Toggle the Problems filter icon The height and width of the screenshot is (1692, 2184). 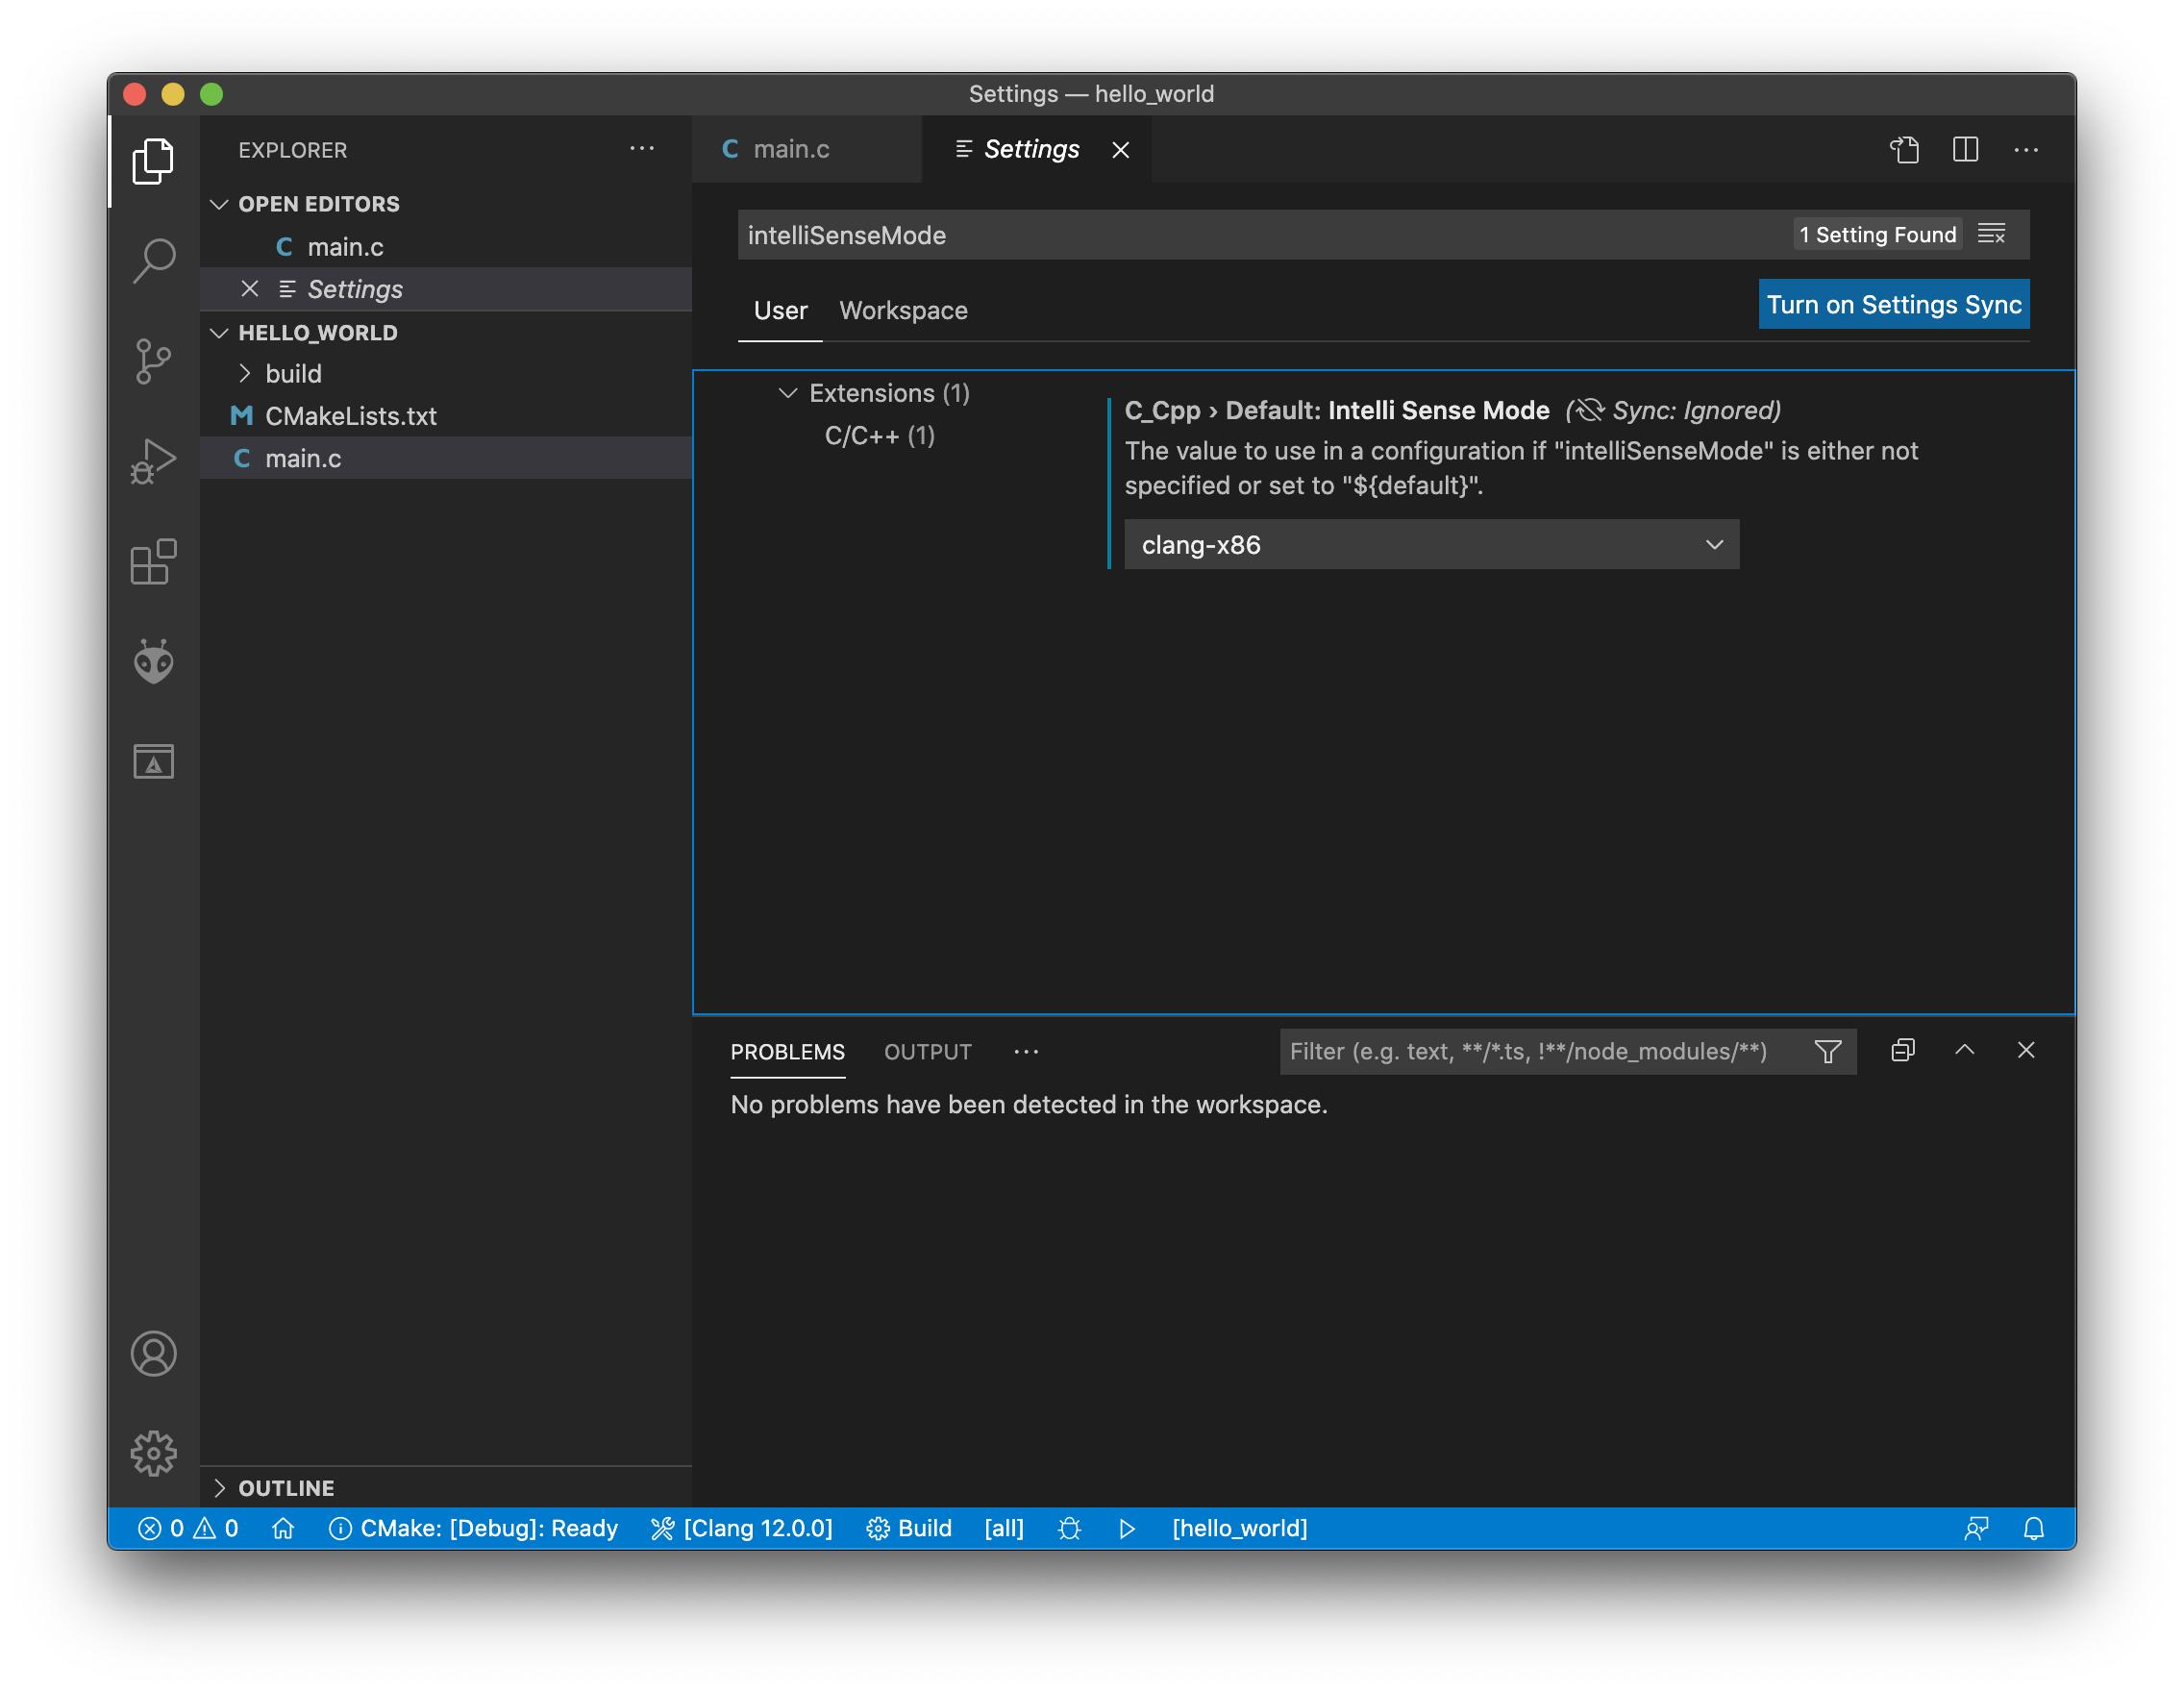pyautogui.click(x=1829, y=1051)
